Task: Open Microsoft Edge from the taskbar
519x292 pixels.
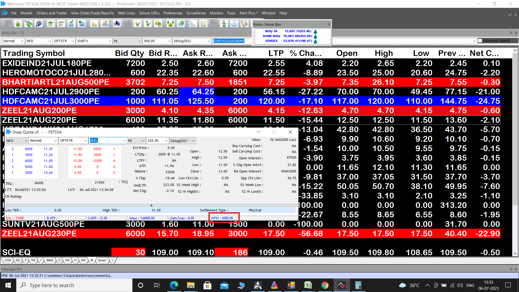Action: pos(174,285)
